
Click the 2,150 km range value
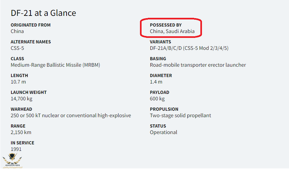21,132
